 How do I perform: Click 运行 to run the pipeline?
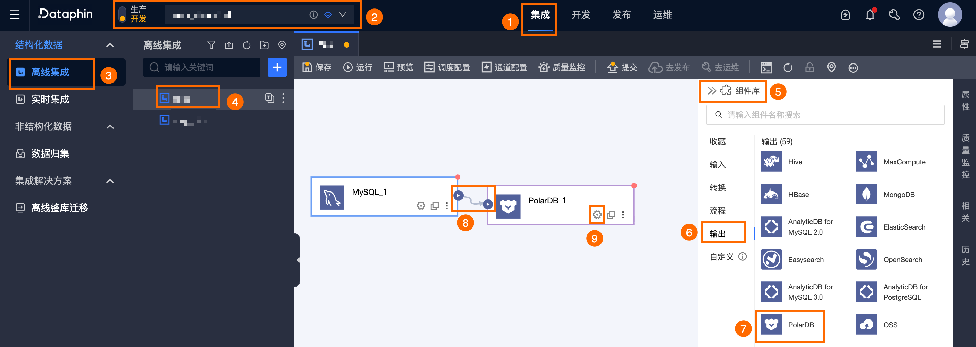[358, 67]
